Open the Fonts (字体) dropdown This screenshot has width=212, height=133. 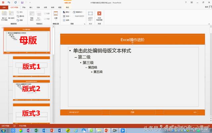coord(66,16)
